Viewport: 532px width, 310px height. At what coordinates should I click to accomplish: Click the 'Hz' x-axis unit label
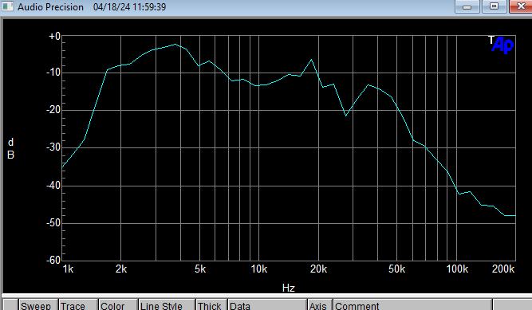point(289,288)
